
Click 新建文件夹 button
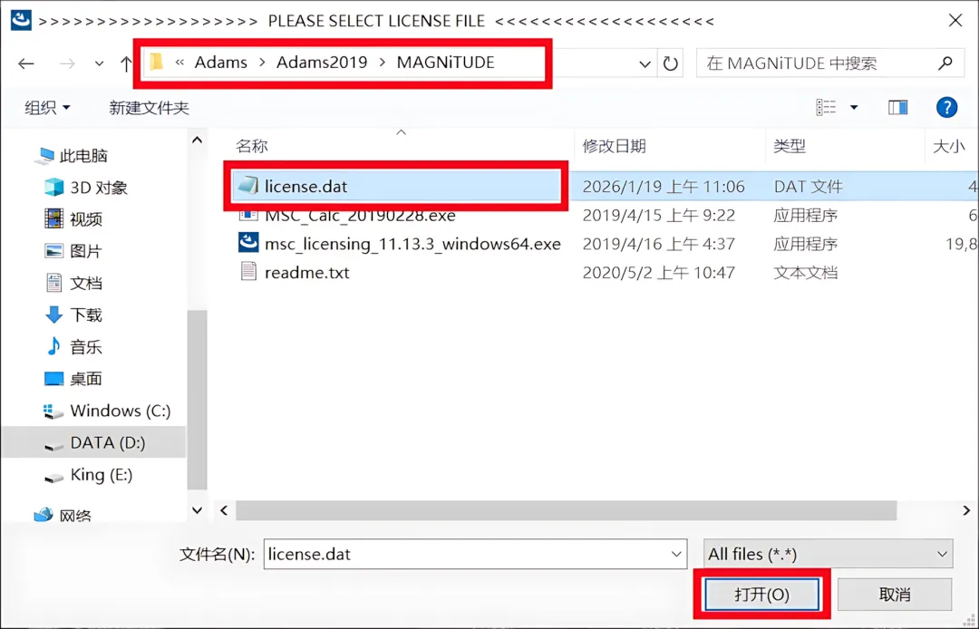[x=150, y=108]
